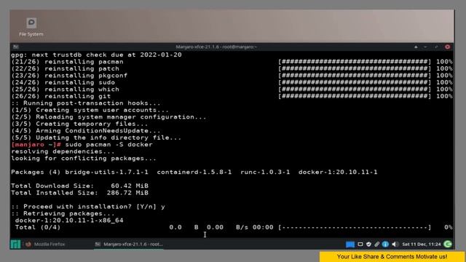Click the terminal titlebar shade arrow button

point(416,47)
